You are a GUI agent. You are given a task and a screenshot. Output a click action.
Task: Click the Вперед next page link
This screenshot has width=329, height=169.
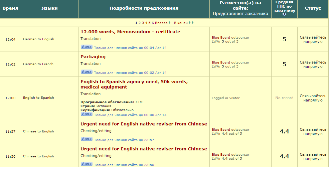[x=161, y=23]
